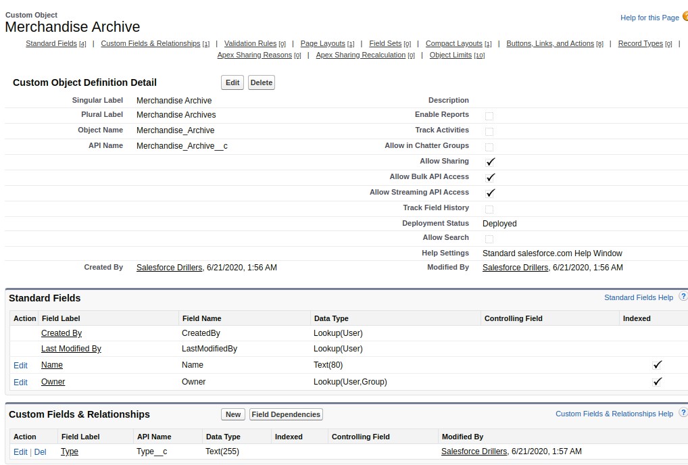Image resolution: width=688 pixels, height=465 pixels.
Task: Click Custom Fields & Relationships Help icon
Action: pos(683,413)
